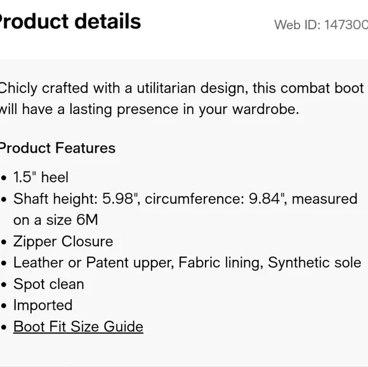Click the Imported list item
Image resolution: width=368 pixels, height=367 pixels.
point(43,305)
